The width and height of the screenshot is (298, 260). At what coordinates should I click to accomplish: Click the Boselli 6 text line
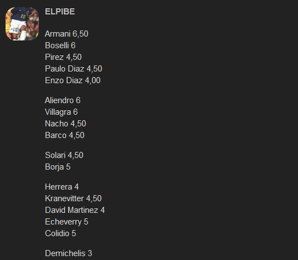pyautogui.click(x=60, y=45)
